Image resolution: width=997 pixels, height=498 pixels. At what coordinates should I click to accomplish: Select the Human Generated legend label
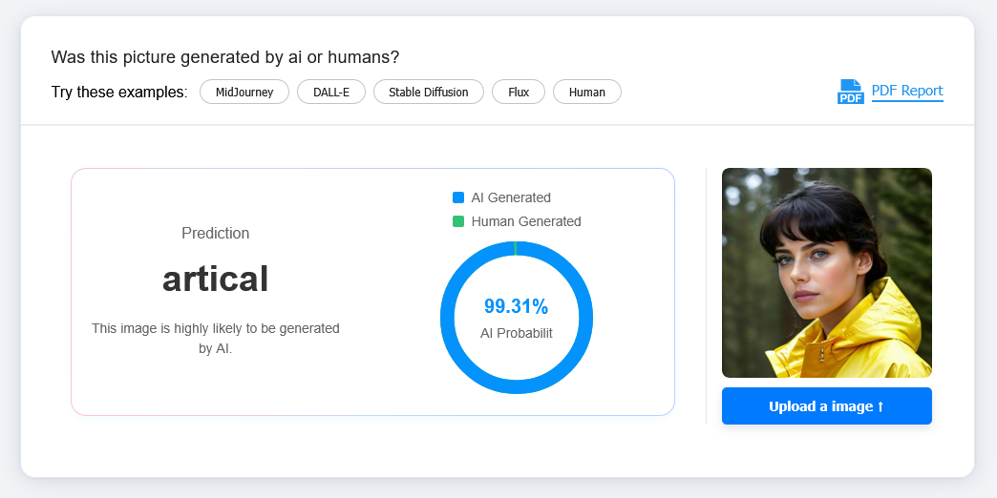[x=525, y=221]
